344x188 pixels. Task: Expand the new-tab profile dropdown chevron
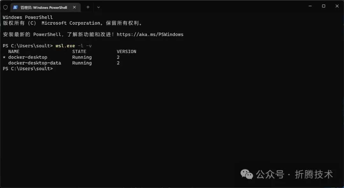point(98,7)
